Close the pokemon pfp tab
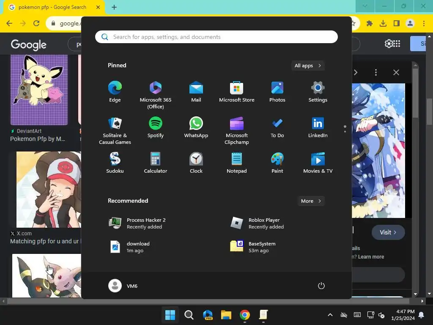Viewport: 433px width, 325px height. tap(98, 7)
